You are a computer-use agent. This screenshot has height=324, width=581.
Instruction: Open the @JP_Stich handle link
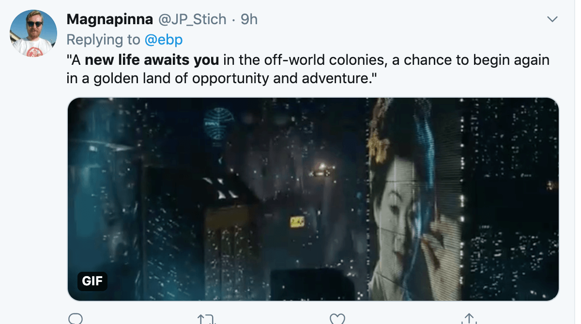[x=192, y=19]
